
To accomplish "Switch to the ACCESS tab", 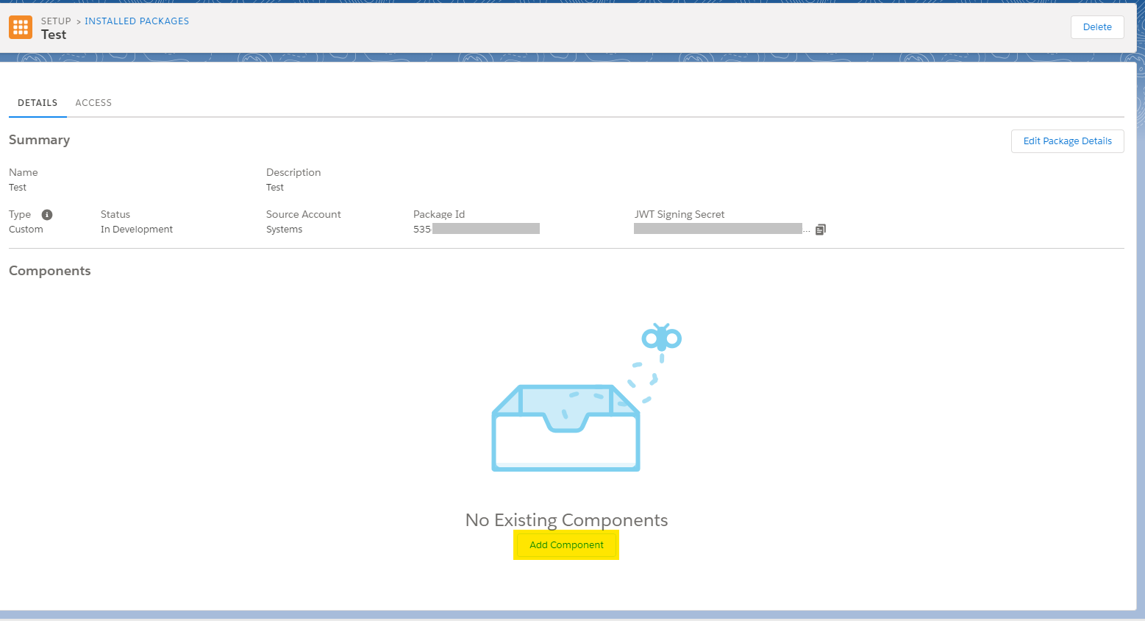I will pos(93,102).
